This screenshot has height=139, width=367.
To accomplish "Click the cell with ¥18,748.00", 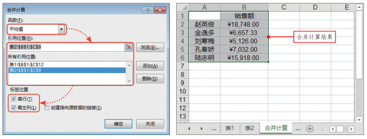I will point(244,24).
